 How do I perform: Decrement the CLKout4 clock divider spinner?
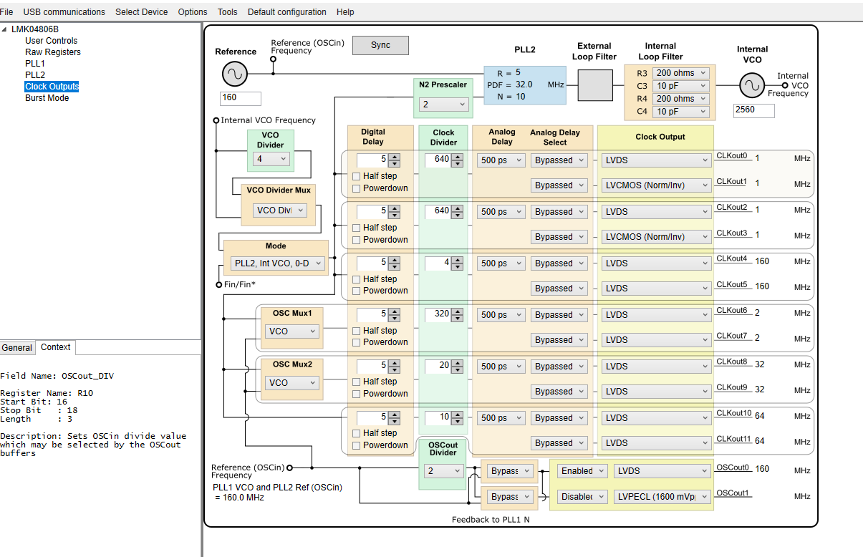458,266
